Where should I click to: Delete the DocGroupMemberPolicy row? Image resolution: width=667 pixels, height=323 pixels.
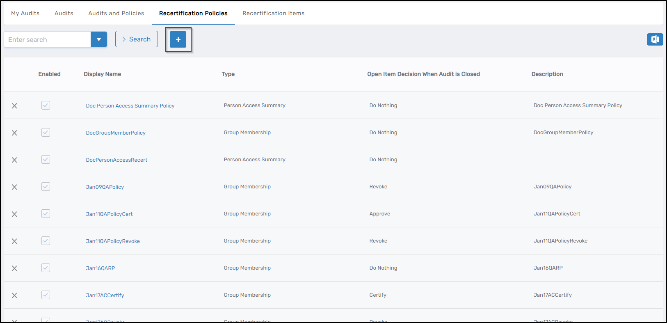(14, 133)
